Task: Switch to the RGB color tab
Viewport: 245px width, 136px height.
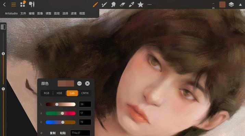Action: click(47, 93)
